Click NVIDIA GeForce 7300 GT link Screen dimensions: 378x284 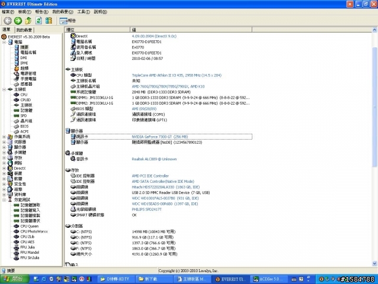tap(160, 137)
